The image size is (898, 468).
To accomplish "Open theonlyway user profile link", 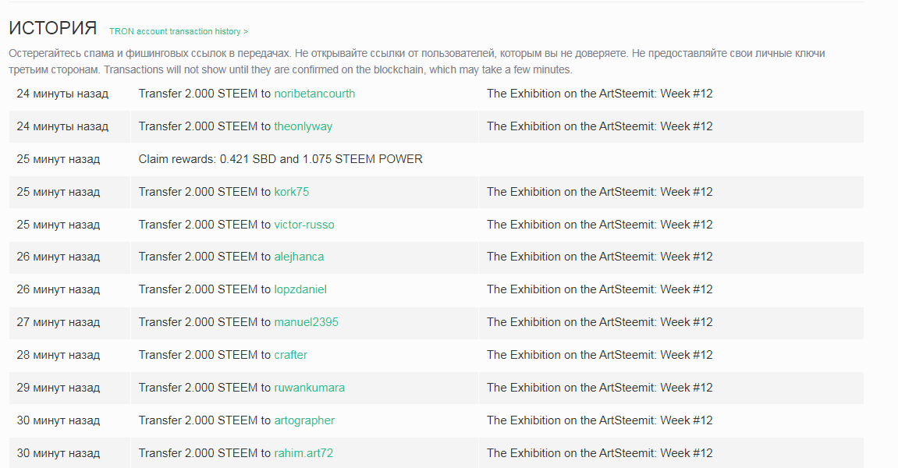I will pos(303,126).
